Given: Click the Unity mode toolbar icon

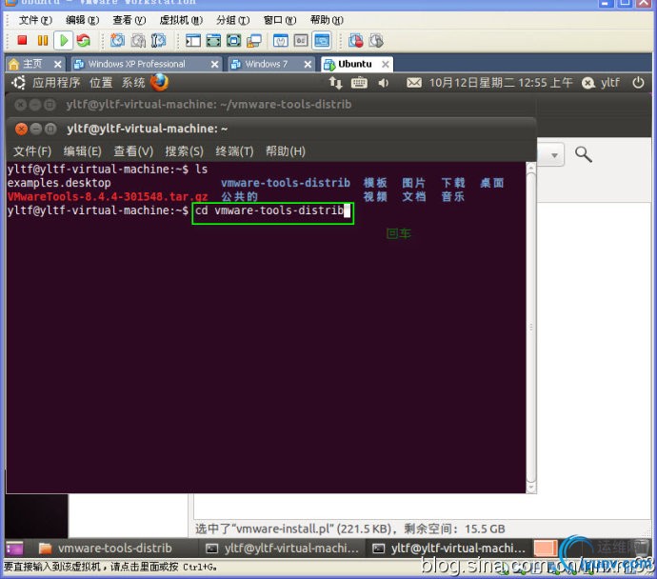Looking at the screenshot, I should click(x=254, y=41).
